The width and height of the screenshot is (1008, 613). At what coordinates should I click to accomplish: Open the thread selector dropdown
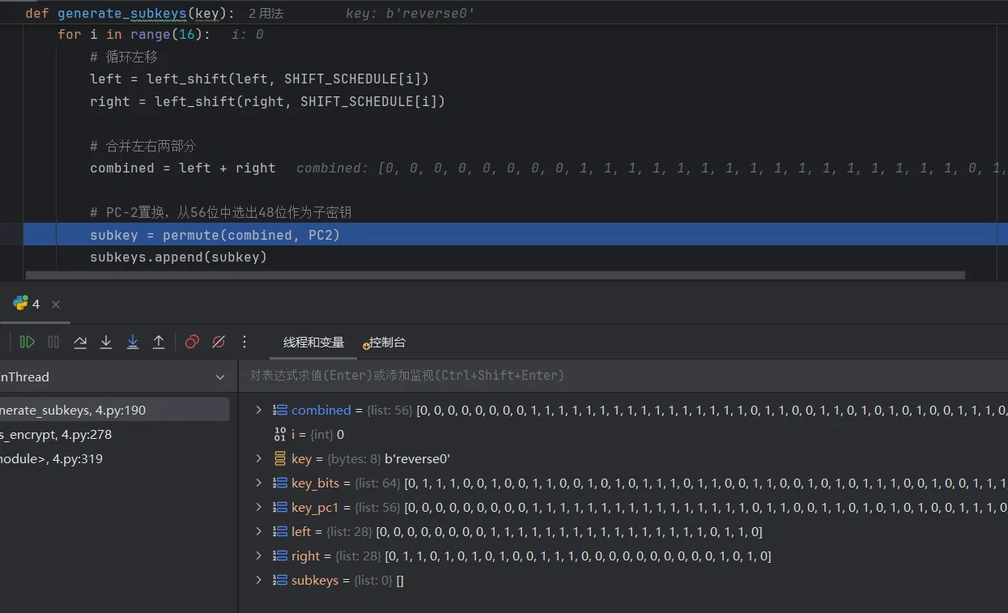tap(220, 377)
